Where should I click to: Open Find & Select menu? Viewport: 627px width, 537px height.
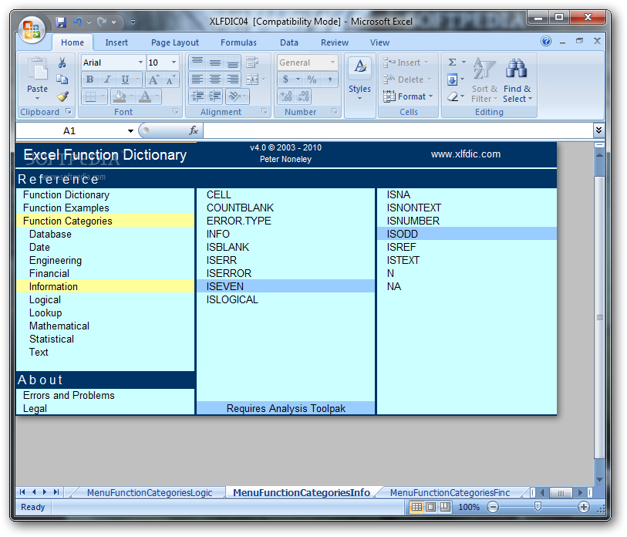(x=517, y=79)
